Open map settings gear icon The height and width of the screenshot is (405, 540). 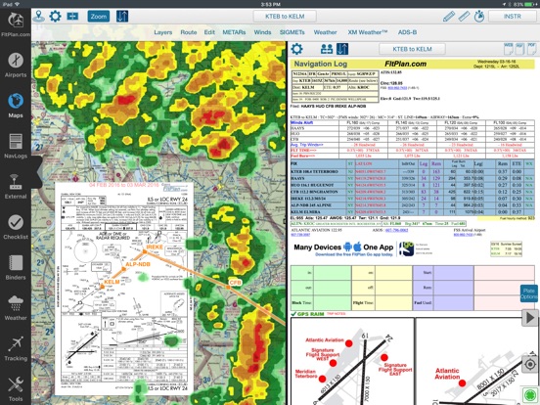pos(55,17)
